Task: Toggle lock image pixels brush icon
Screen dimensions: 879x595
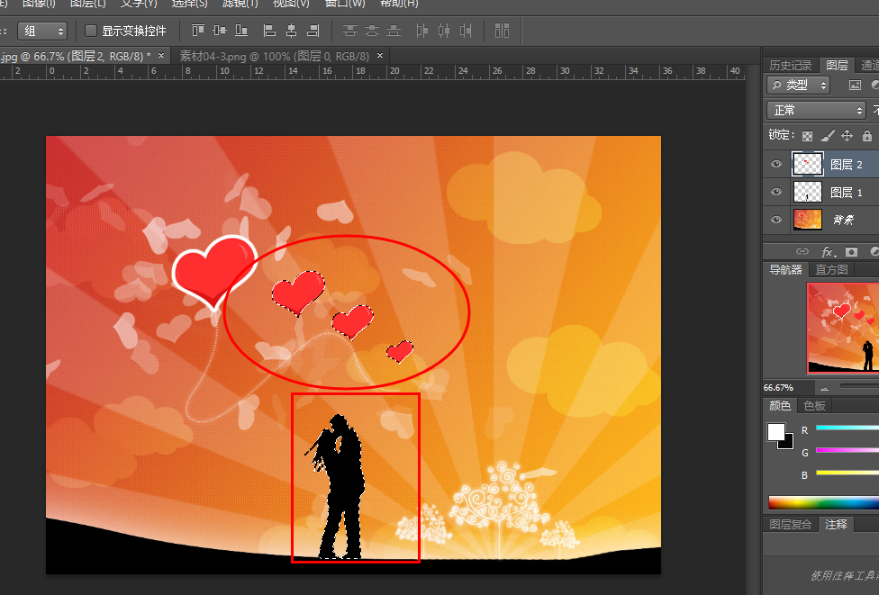Action: [x=828, y=136]
